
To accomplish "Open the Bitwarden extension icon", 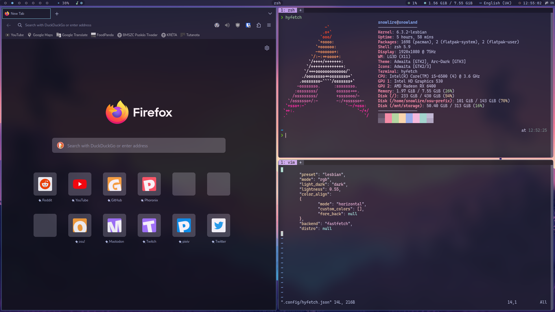I will point(248,25).
